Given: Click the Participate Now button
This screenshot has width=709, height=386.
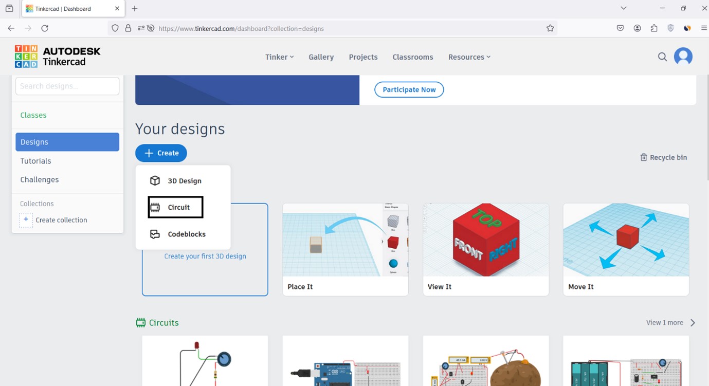Looking at the screenshot, I should click(409, 89).
